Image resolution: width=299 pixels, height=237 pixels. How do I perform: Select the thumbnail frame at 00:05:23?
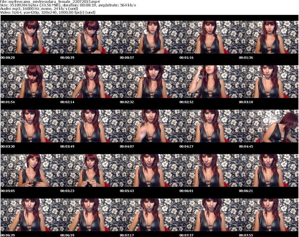(x=90, y=170)
